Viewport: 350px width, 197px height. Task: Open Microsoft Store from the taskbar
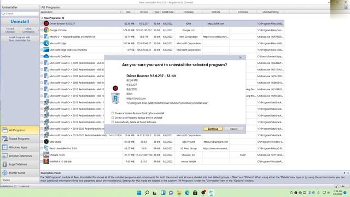(195, 193)
